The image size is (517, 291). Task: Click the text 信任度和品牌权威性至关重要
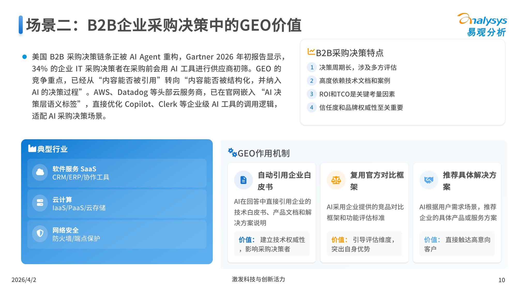tap(361, 108)
